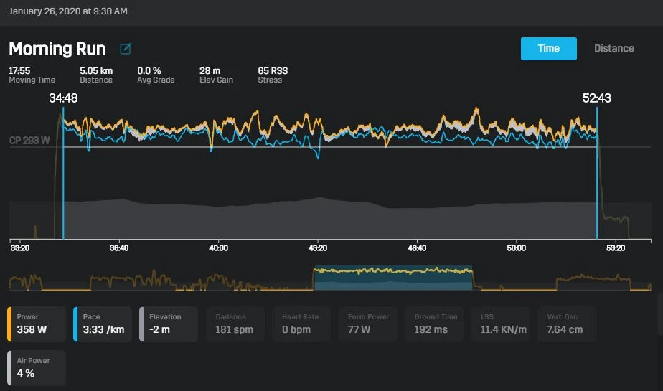
Task: Click the CP 283 W threshold line label
Action: pos(29,141)
